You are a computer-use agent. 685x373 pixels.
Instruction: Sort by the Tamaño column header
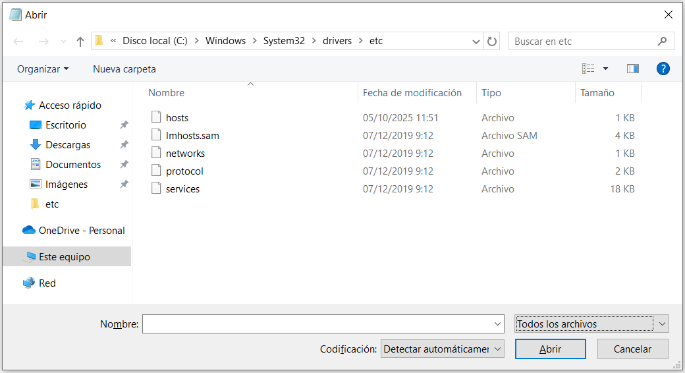pyautogui.click(x=597, y=93)
